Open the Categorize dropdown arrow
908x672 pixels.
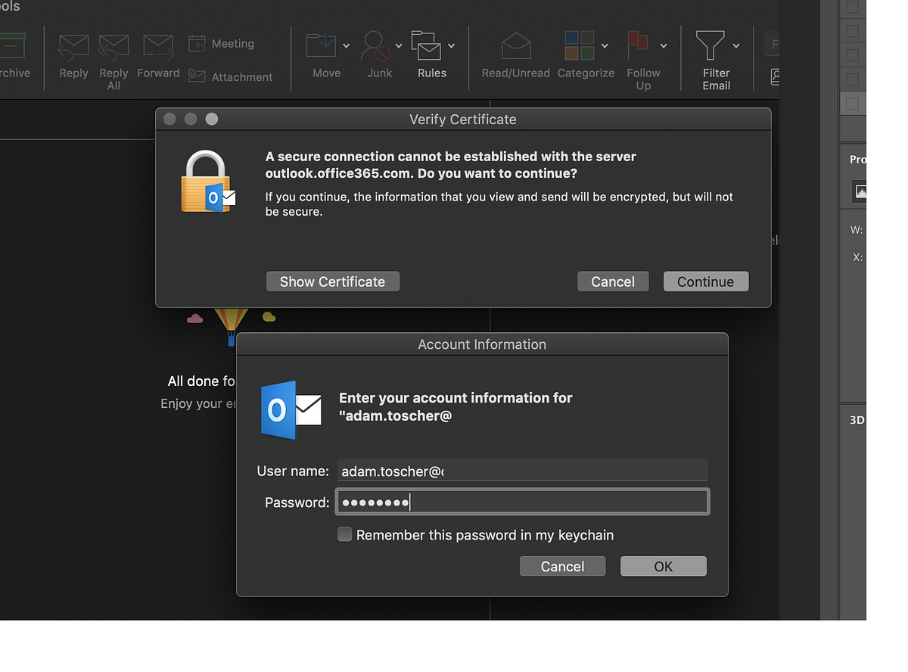[x=605, y=46]
